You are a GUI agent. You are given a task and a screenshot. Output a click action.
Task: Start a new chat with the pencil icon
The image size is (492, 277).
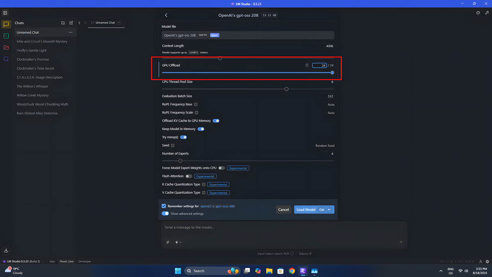tap(71, 23)
